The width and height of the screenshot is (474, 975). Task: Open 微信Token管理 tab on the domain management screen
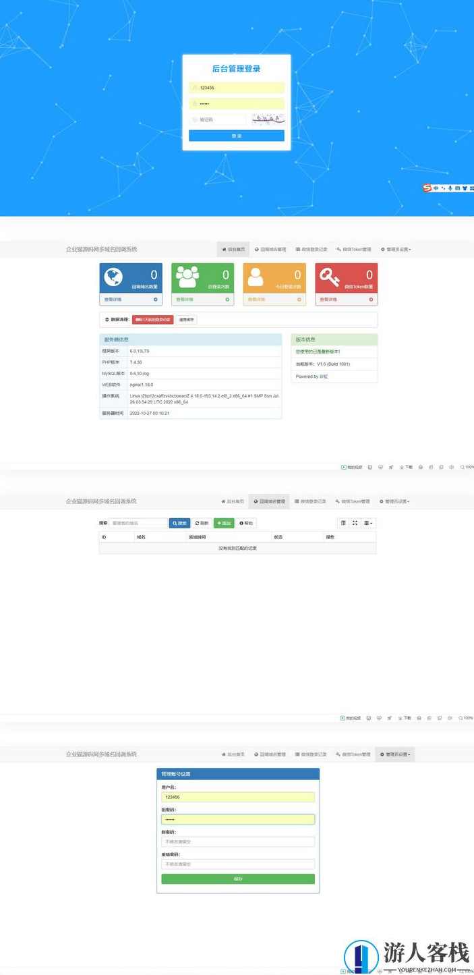[353, 501]
